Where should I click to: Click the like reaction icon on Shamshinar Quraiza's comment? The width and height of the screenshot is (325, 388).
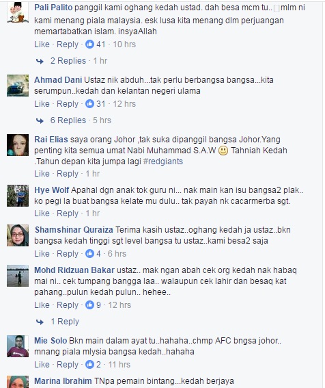point(89,254)
